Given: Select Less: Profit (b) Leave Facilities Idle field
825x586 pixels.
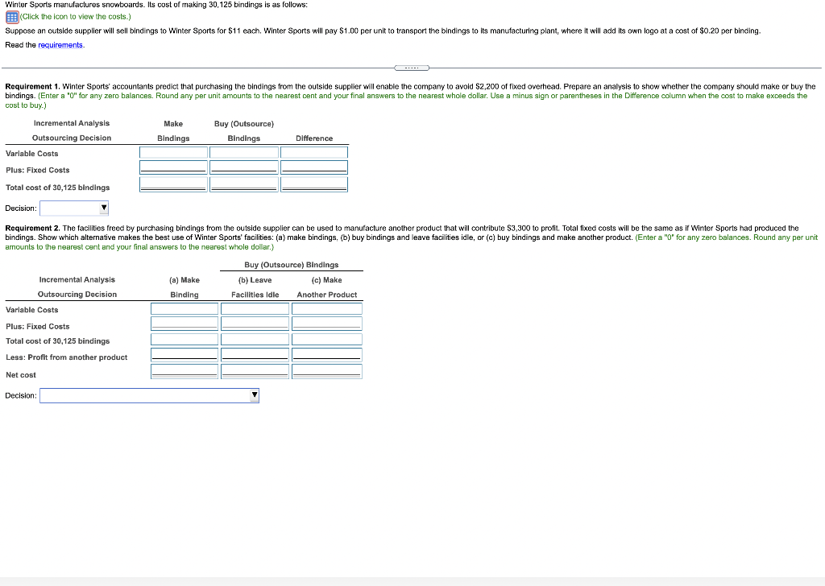Looking at the screenshot, I should coord(255,355).
